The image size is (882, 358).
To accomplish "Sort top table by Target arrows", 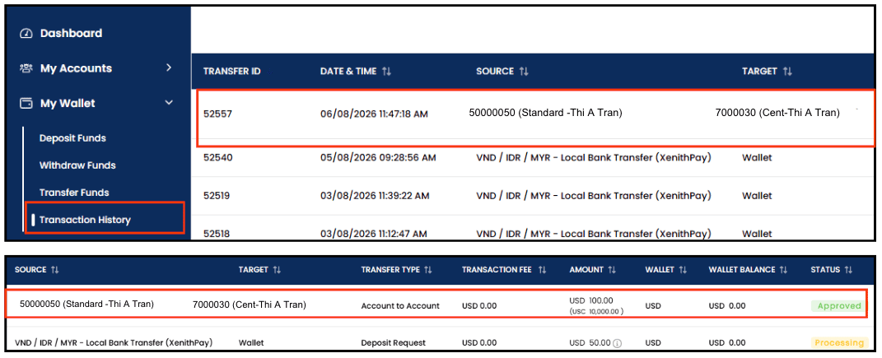I will point(787,72).
